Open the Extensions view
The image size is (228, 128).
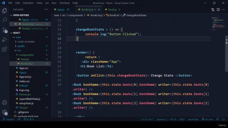[x=4, y=49]
